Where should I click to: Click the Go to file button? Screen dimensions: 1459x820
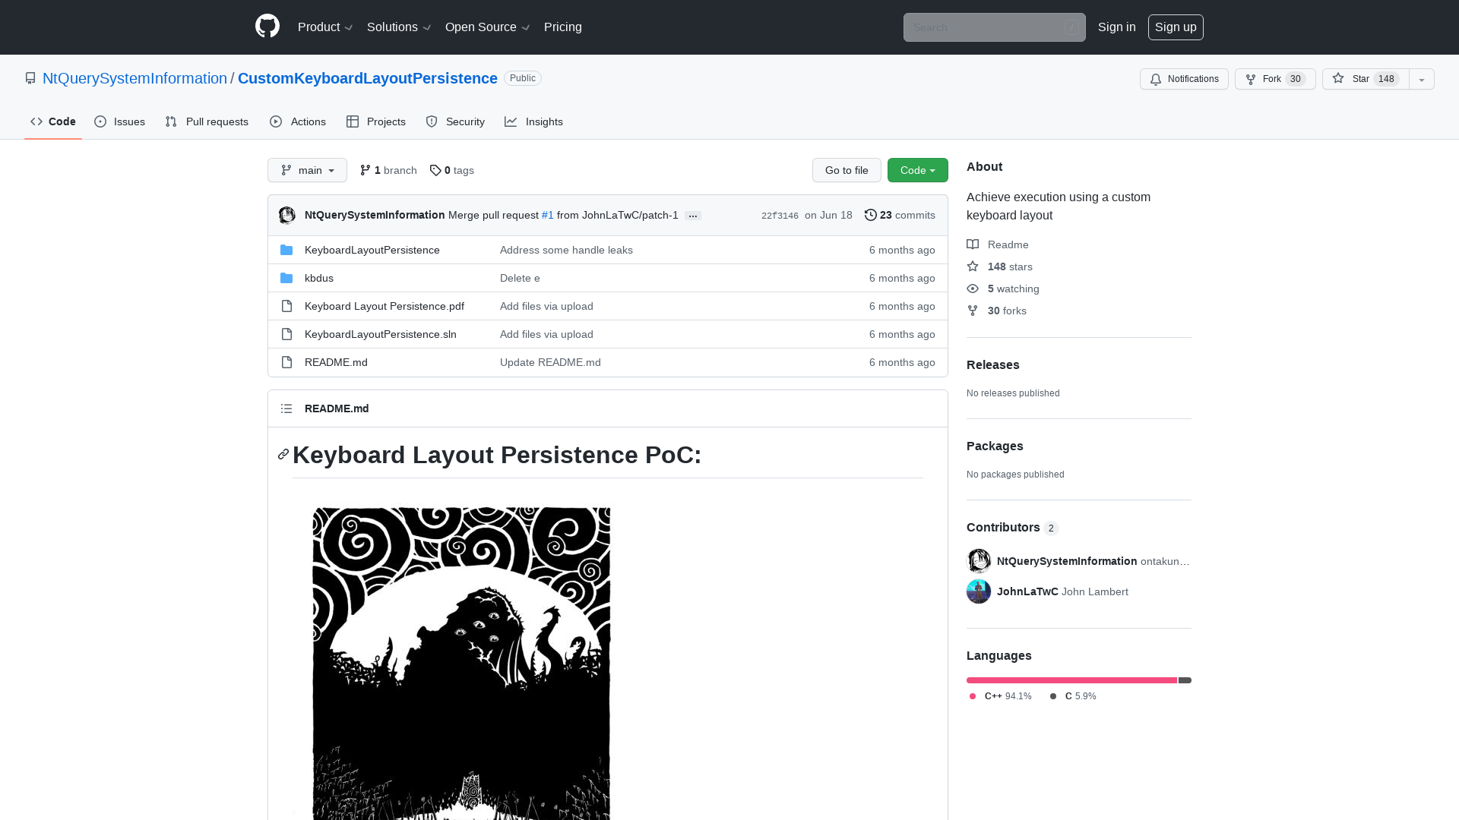click(847, 170)
